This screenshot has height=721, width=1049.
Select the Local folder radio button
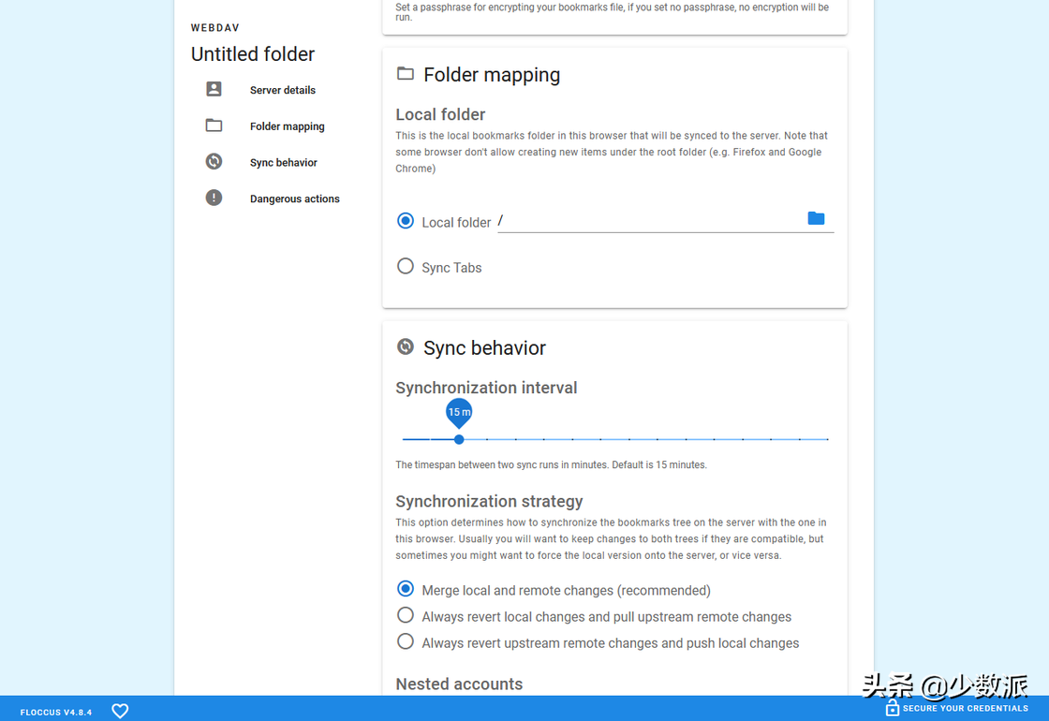click(x=406, y=221)
